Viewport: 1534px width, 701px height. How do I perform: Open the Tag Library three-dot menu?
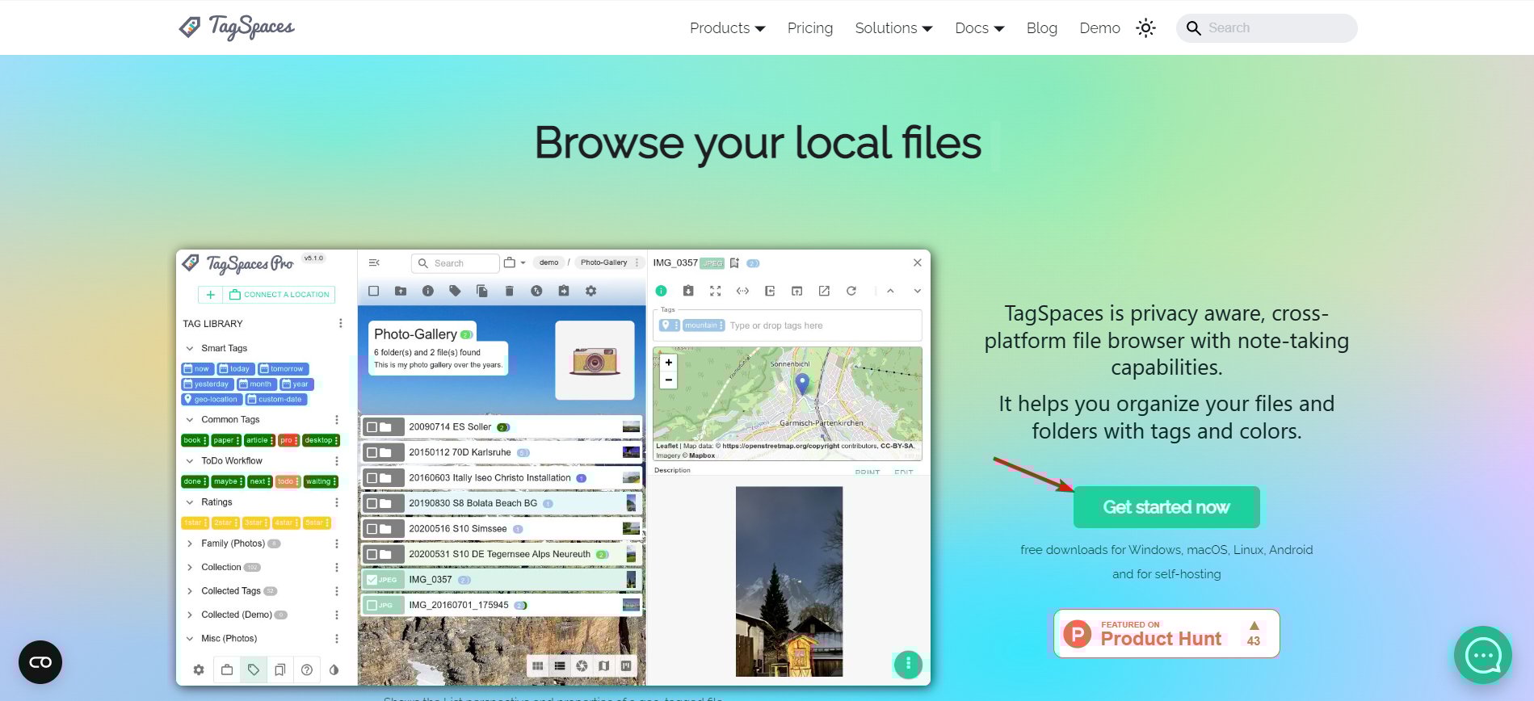click(x=340, y=324)
